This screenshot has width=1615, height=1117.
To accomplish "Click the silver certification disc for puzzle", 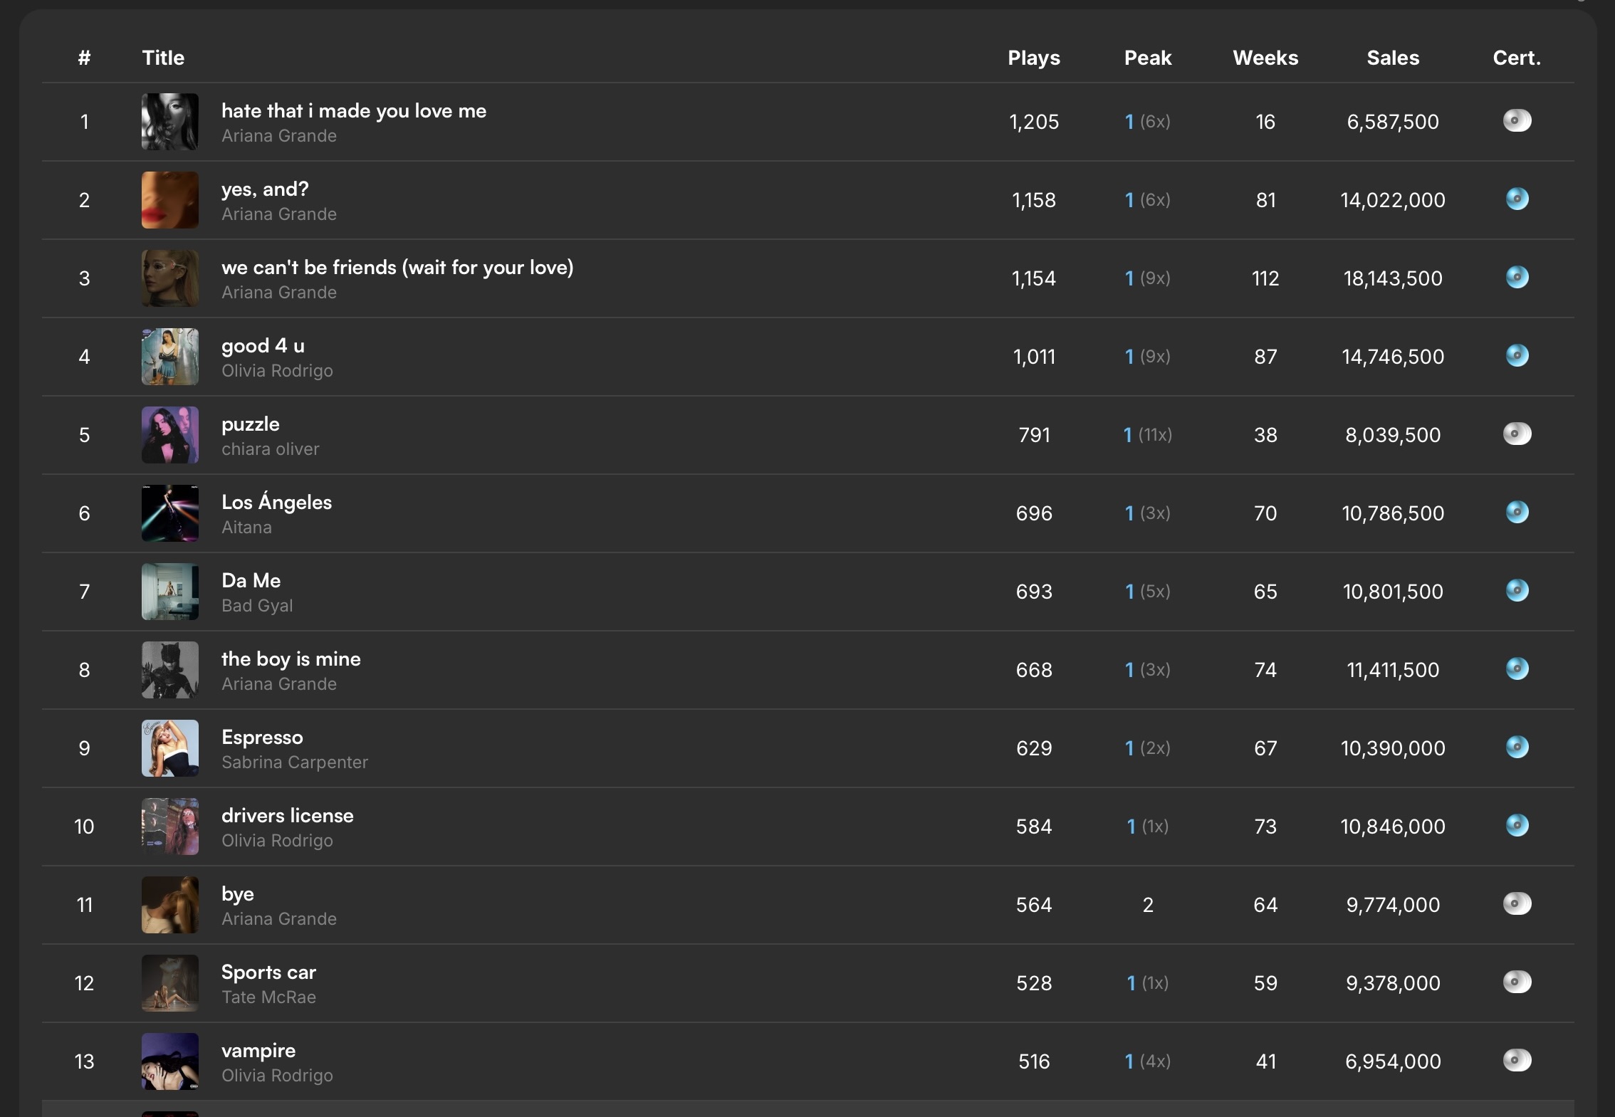I will click(x=1517, y=434).
